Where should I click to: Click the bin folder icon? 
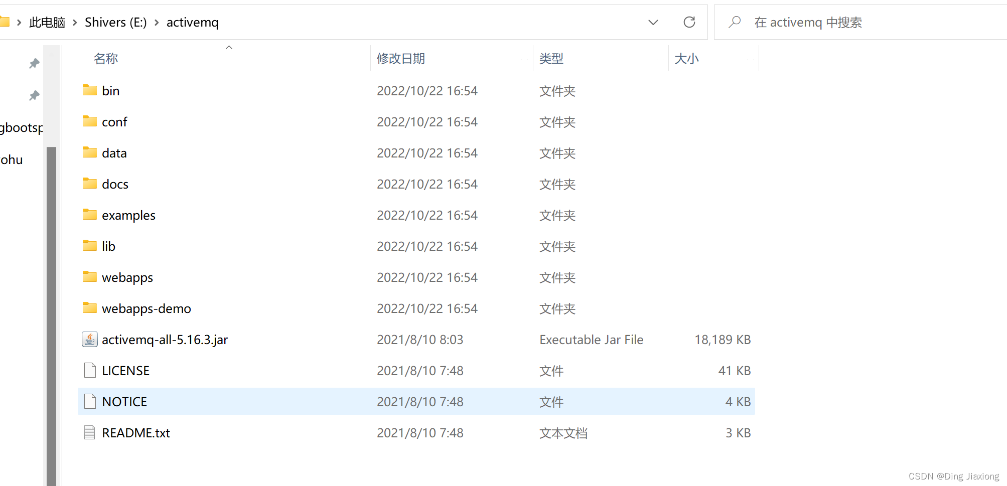click(x=90, y=90)
